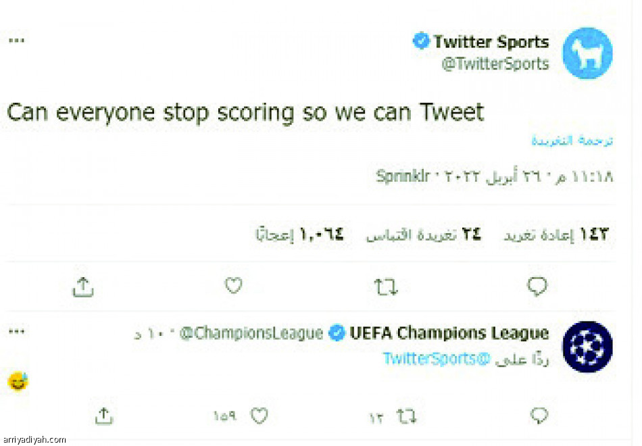Share the Twitter Sports tweet

[x=82, y=287]
